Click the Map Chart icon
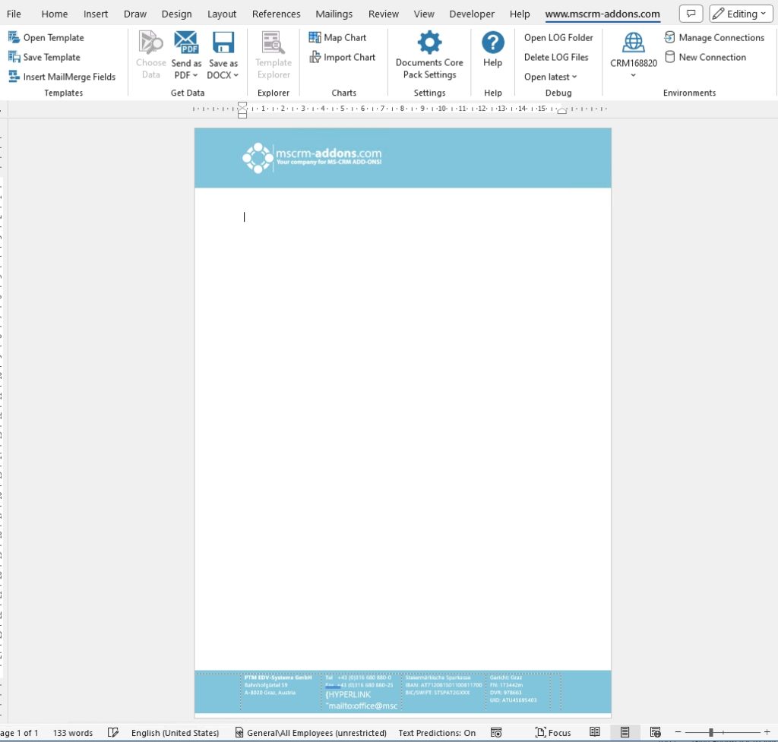 (315, 37)
